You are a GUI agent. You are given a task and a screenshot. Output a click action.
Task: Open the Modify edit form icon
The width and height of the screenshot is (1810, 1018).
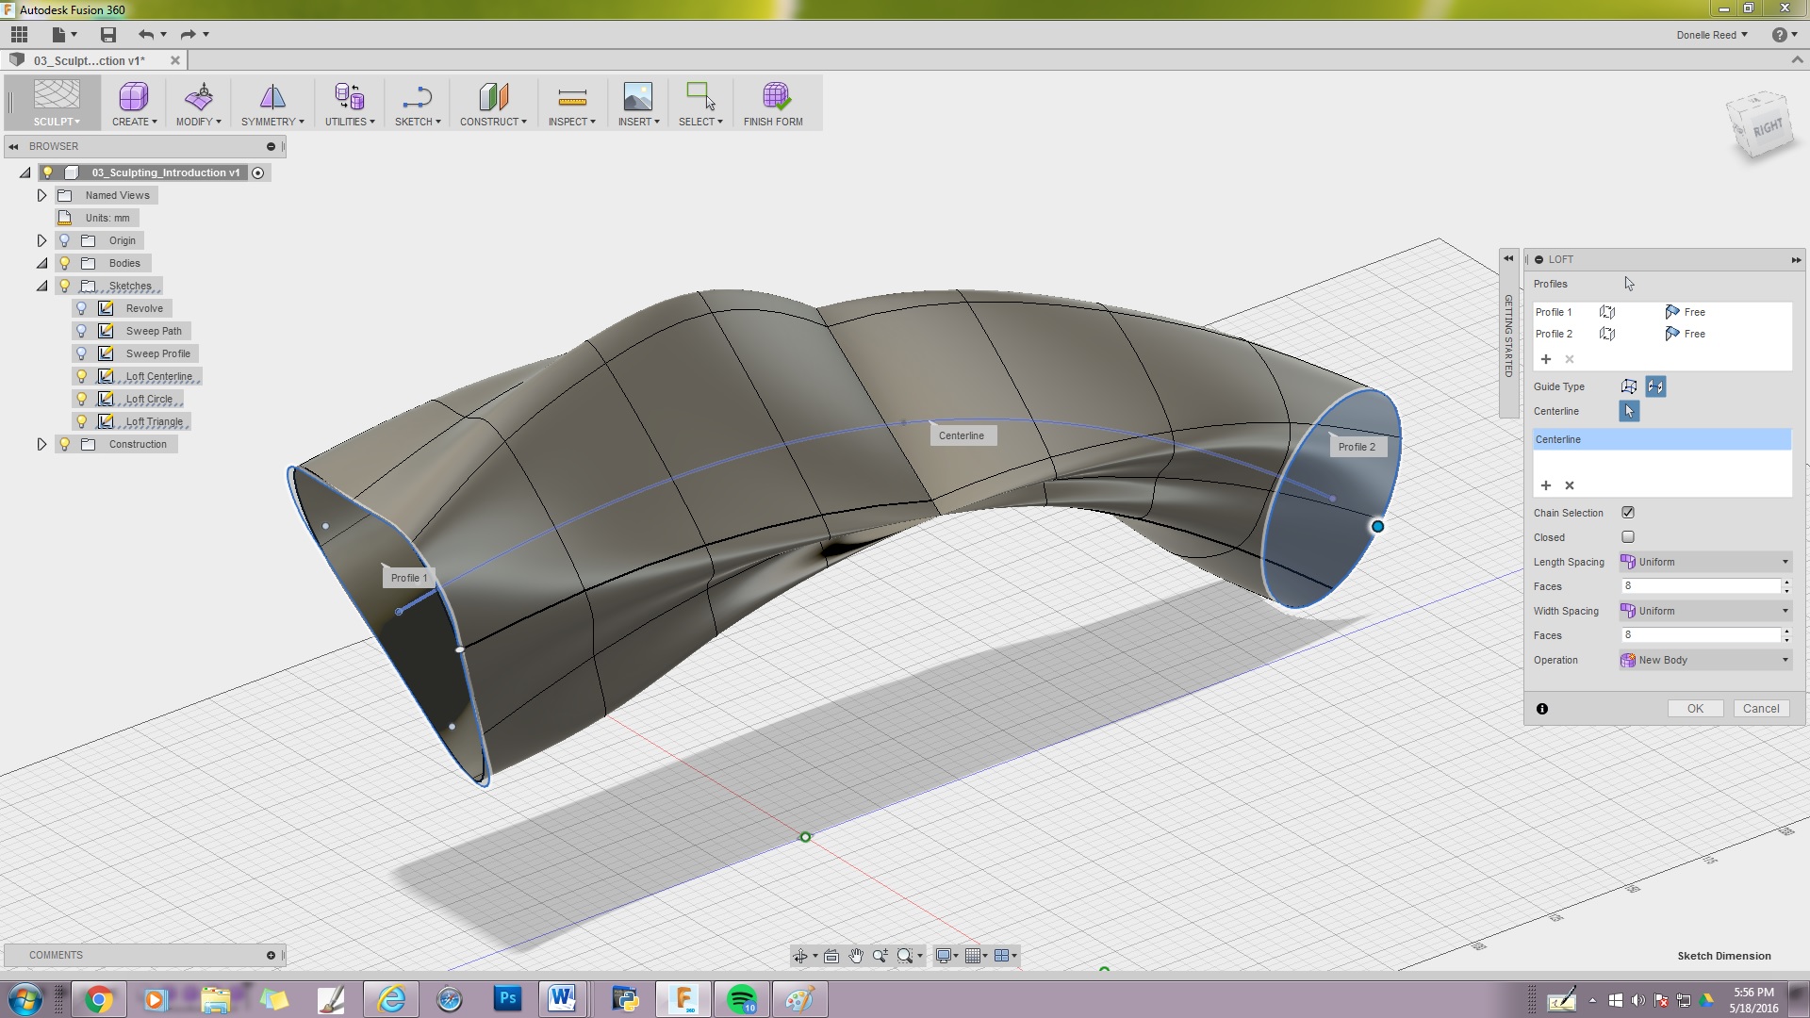click(x=198, y=96)
